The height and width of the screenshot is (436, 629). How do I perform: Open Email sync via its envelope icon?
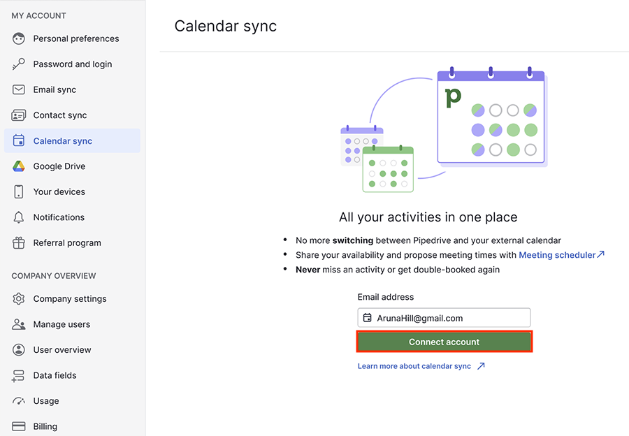tap(17, 89)
